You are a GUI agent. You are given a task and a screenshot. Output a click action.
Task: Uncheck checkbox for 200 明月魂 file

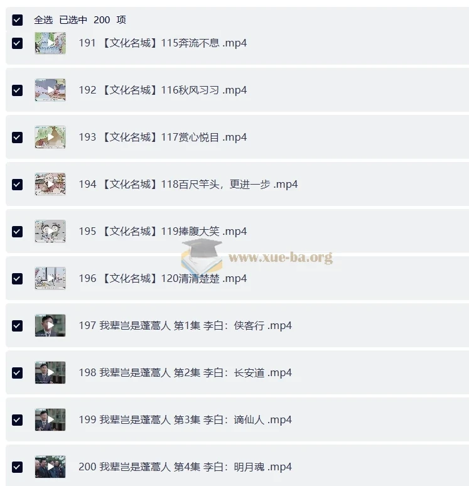click(x=18, y=467)
